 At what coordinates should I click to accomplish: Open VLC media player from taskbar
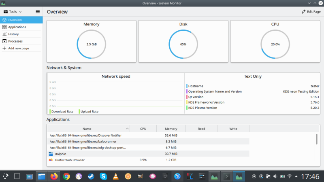point(115,176)
